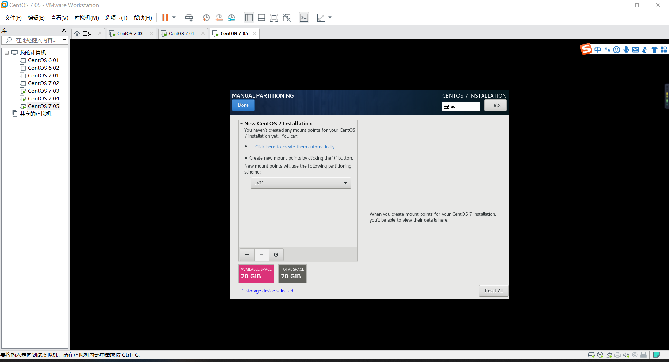Click the Help! button
This screenshot has width=669, height=362.
495,105
